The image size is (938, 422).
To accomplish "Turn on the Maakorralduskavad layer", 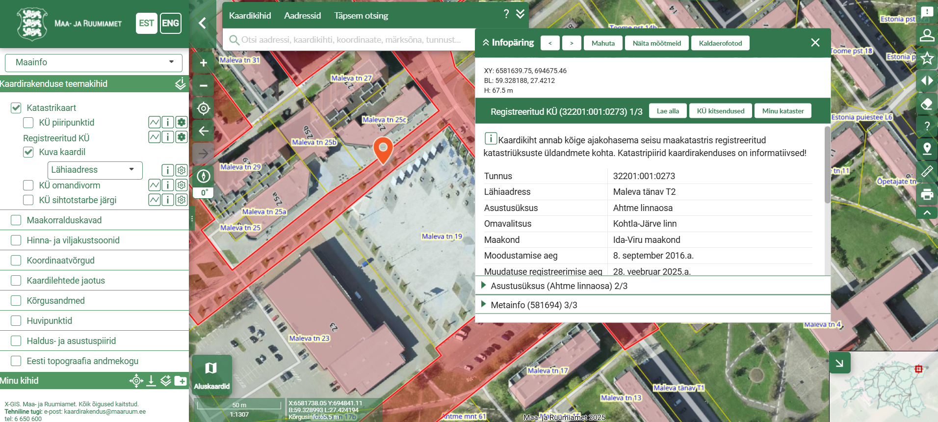I will (16, 220).
